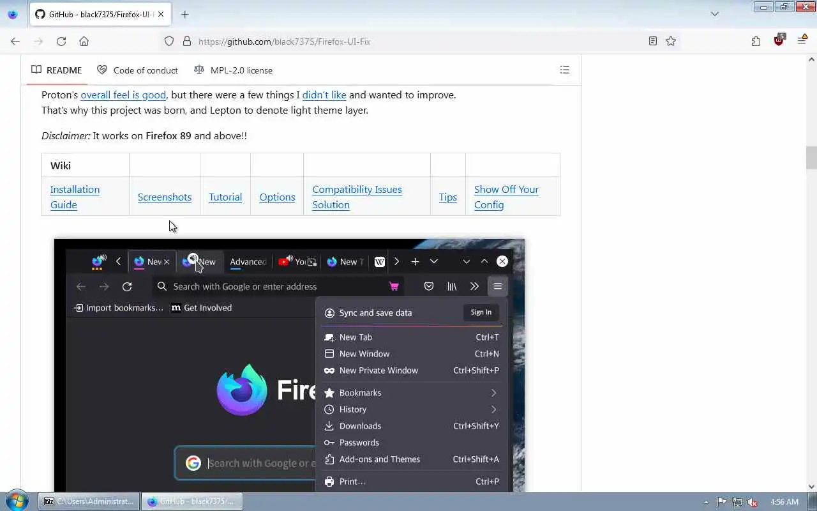Click the scrollbar down arrow
The image size is (817, 511).
tap(811, 486)
